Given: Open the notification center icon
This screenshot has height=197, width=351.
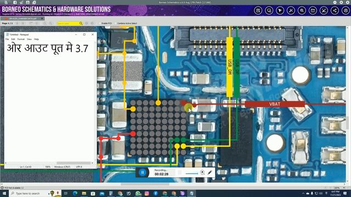Looking at the screenshot, I should (345, 193).
